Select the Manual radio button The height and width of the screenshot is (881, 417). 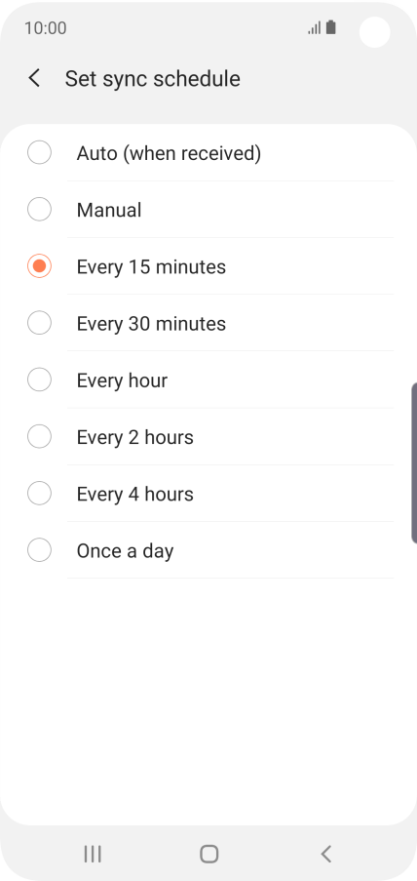coord(39,209)
